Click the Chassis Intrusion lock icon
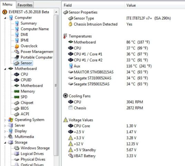Screen dimensions: 185x166 click(x=70, y=24)
